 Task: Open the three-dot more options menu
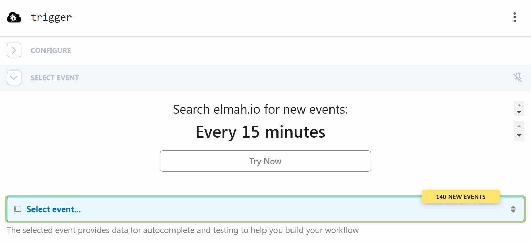[514, 17]
